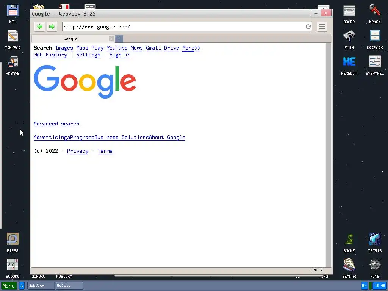Click the Maps link

[82, 48]
